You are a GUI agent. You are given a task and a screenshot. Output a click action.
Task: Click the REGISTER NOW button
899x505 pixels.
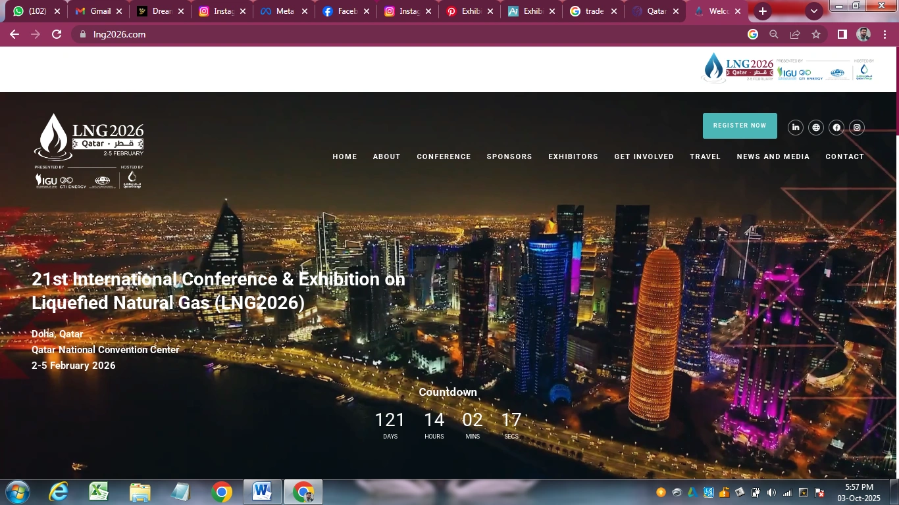coord(740,126)
